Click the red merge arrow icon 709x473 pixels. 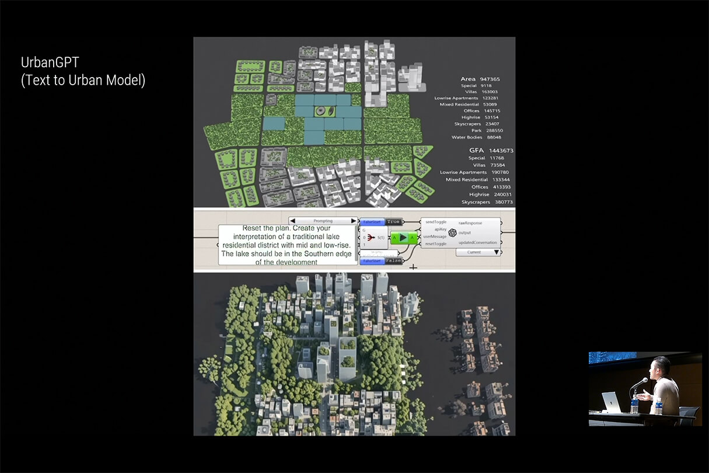click(371, 238)
